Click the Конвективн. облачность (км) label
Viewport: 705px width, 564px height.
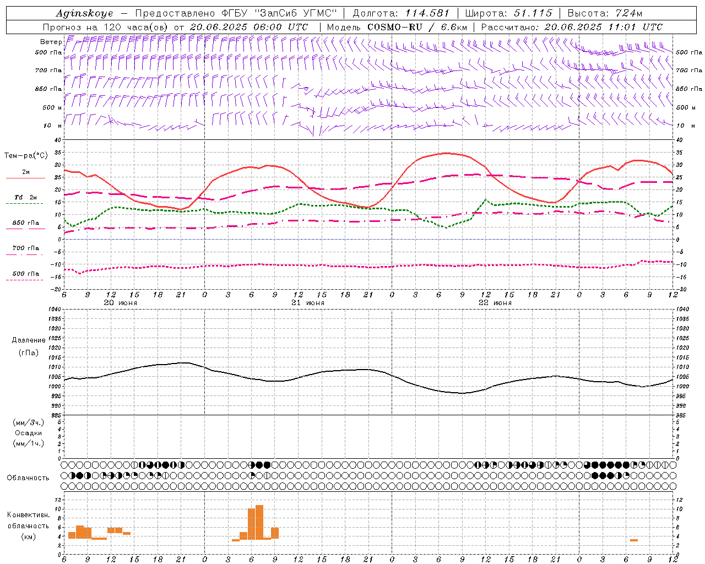[x=28, y=525]
